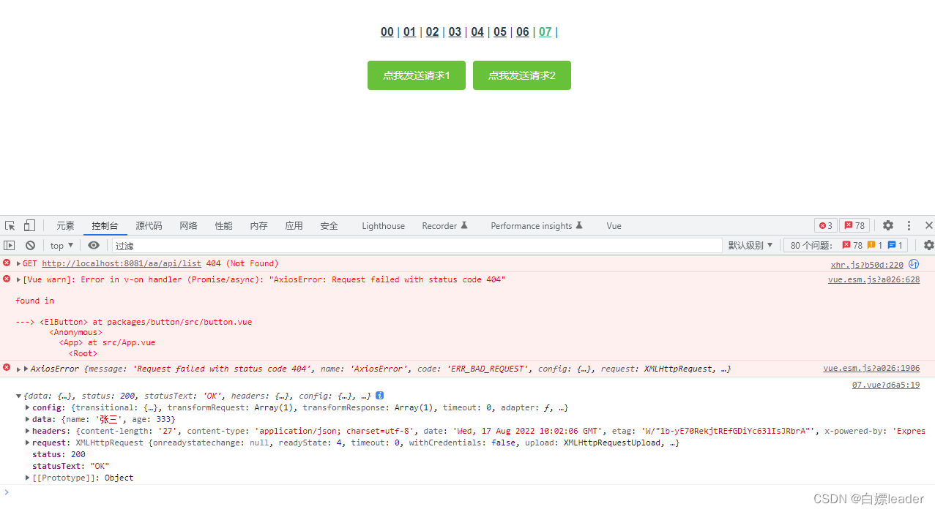Click the eye icon to create live expression
Screen dimensions: 935x512
[94, 246]
